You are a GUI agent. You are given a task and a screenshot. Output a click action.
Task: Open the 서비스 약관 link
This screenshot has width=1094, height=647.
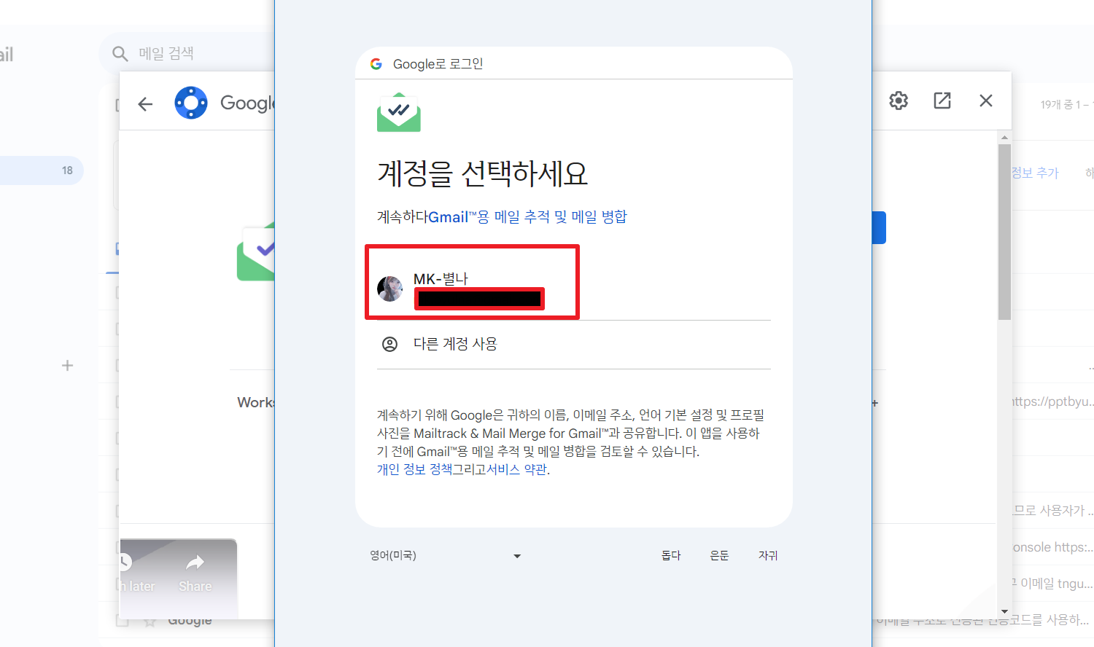tap(516, 469)
